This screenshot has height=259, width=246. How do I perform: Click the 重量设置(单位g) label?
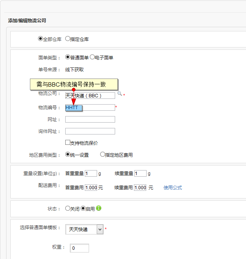tap(42, 174)
